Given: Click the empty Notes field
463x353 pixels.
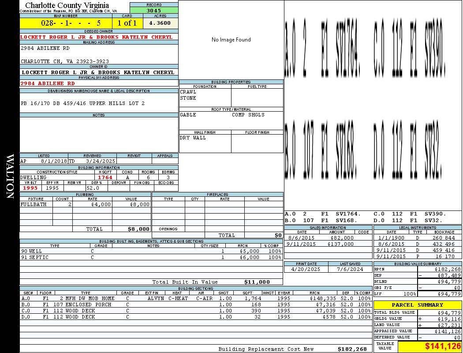Looking at the screenshot, I should click(x=99, y=135).
